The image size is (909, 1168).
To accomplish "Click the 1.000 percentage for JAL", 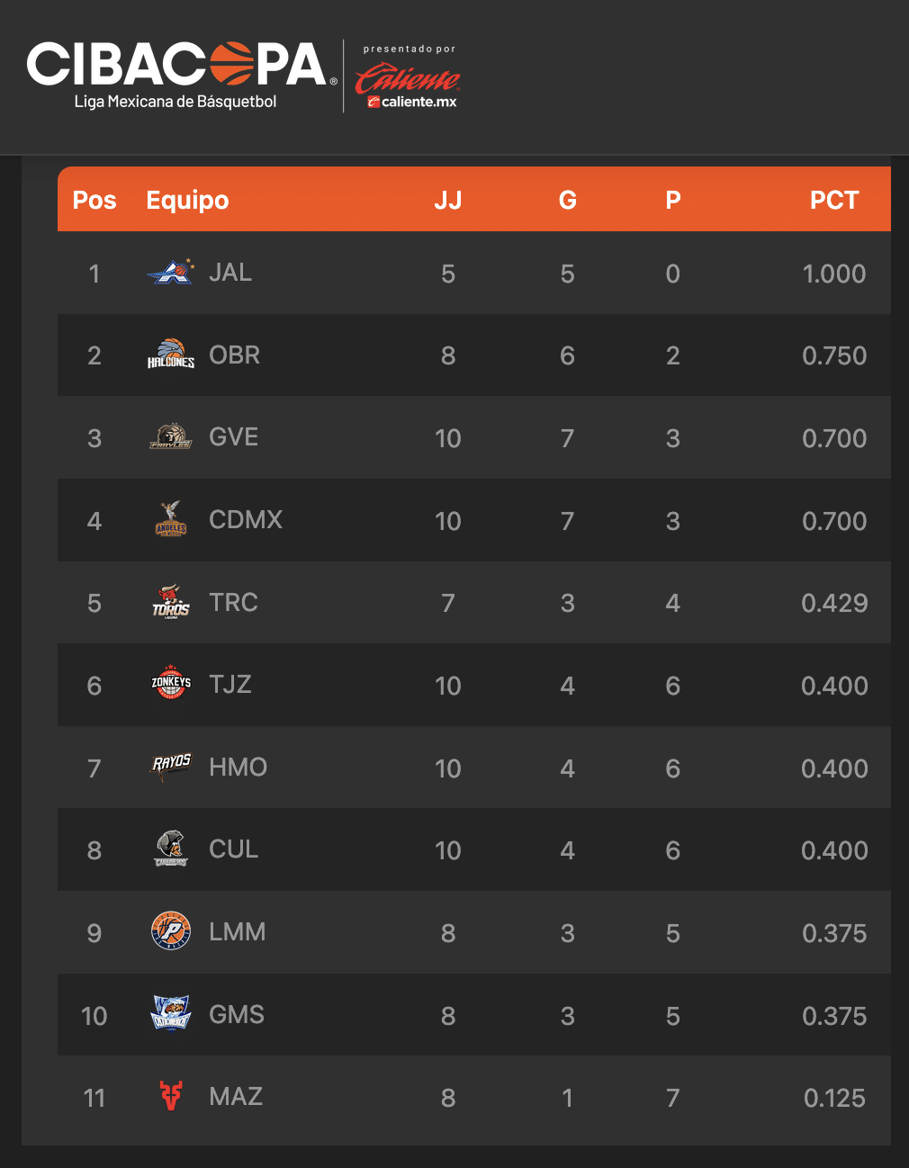I will tap(833, 274).
